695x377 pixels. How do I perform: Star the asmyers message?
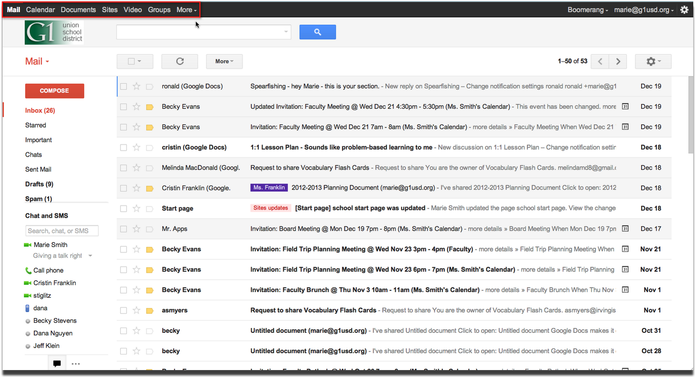tap(136, 310)
